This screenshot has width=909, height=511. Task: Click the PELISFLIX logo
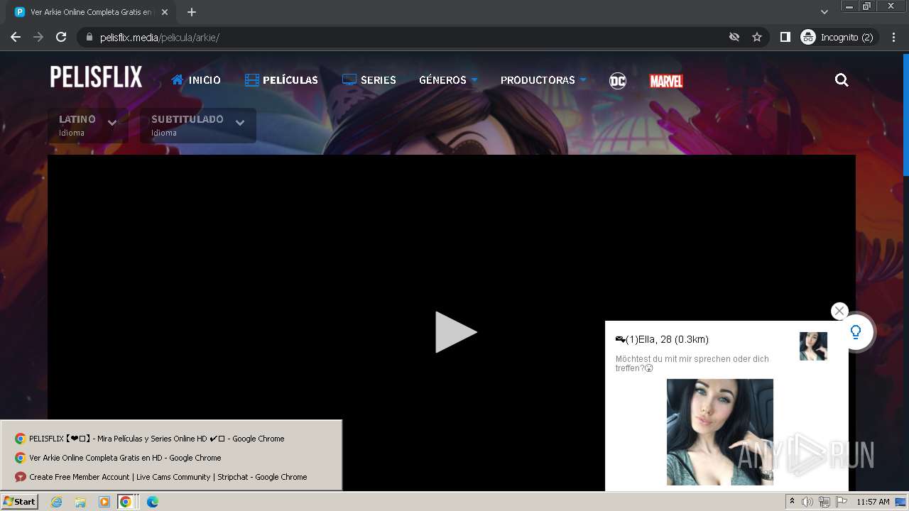(x=96, y=77)
